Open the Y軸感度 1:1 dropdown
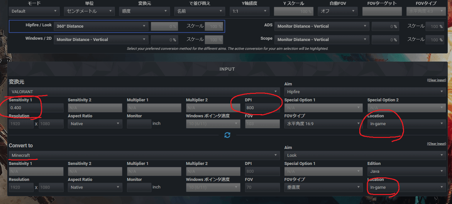This screenshot has height=204, width=452. click(250, 11)
